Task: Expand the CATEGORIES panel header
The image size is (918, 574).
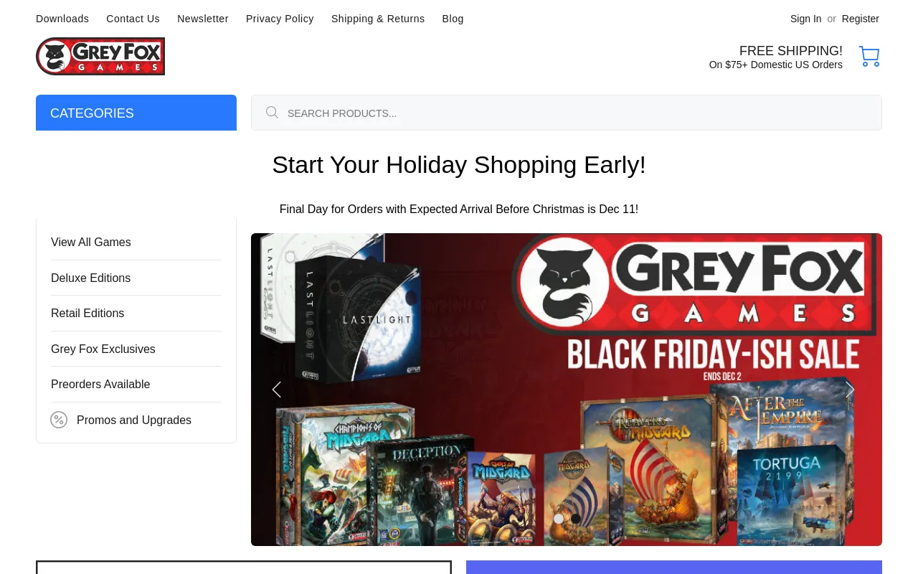Action: (136, 113)
